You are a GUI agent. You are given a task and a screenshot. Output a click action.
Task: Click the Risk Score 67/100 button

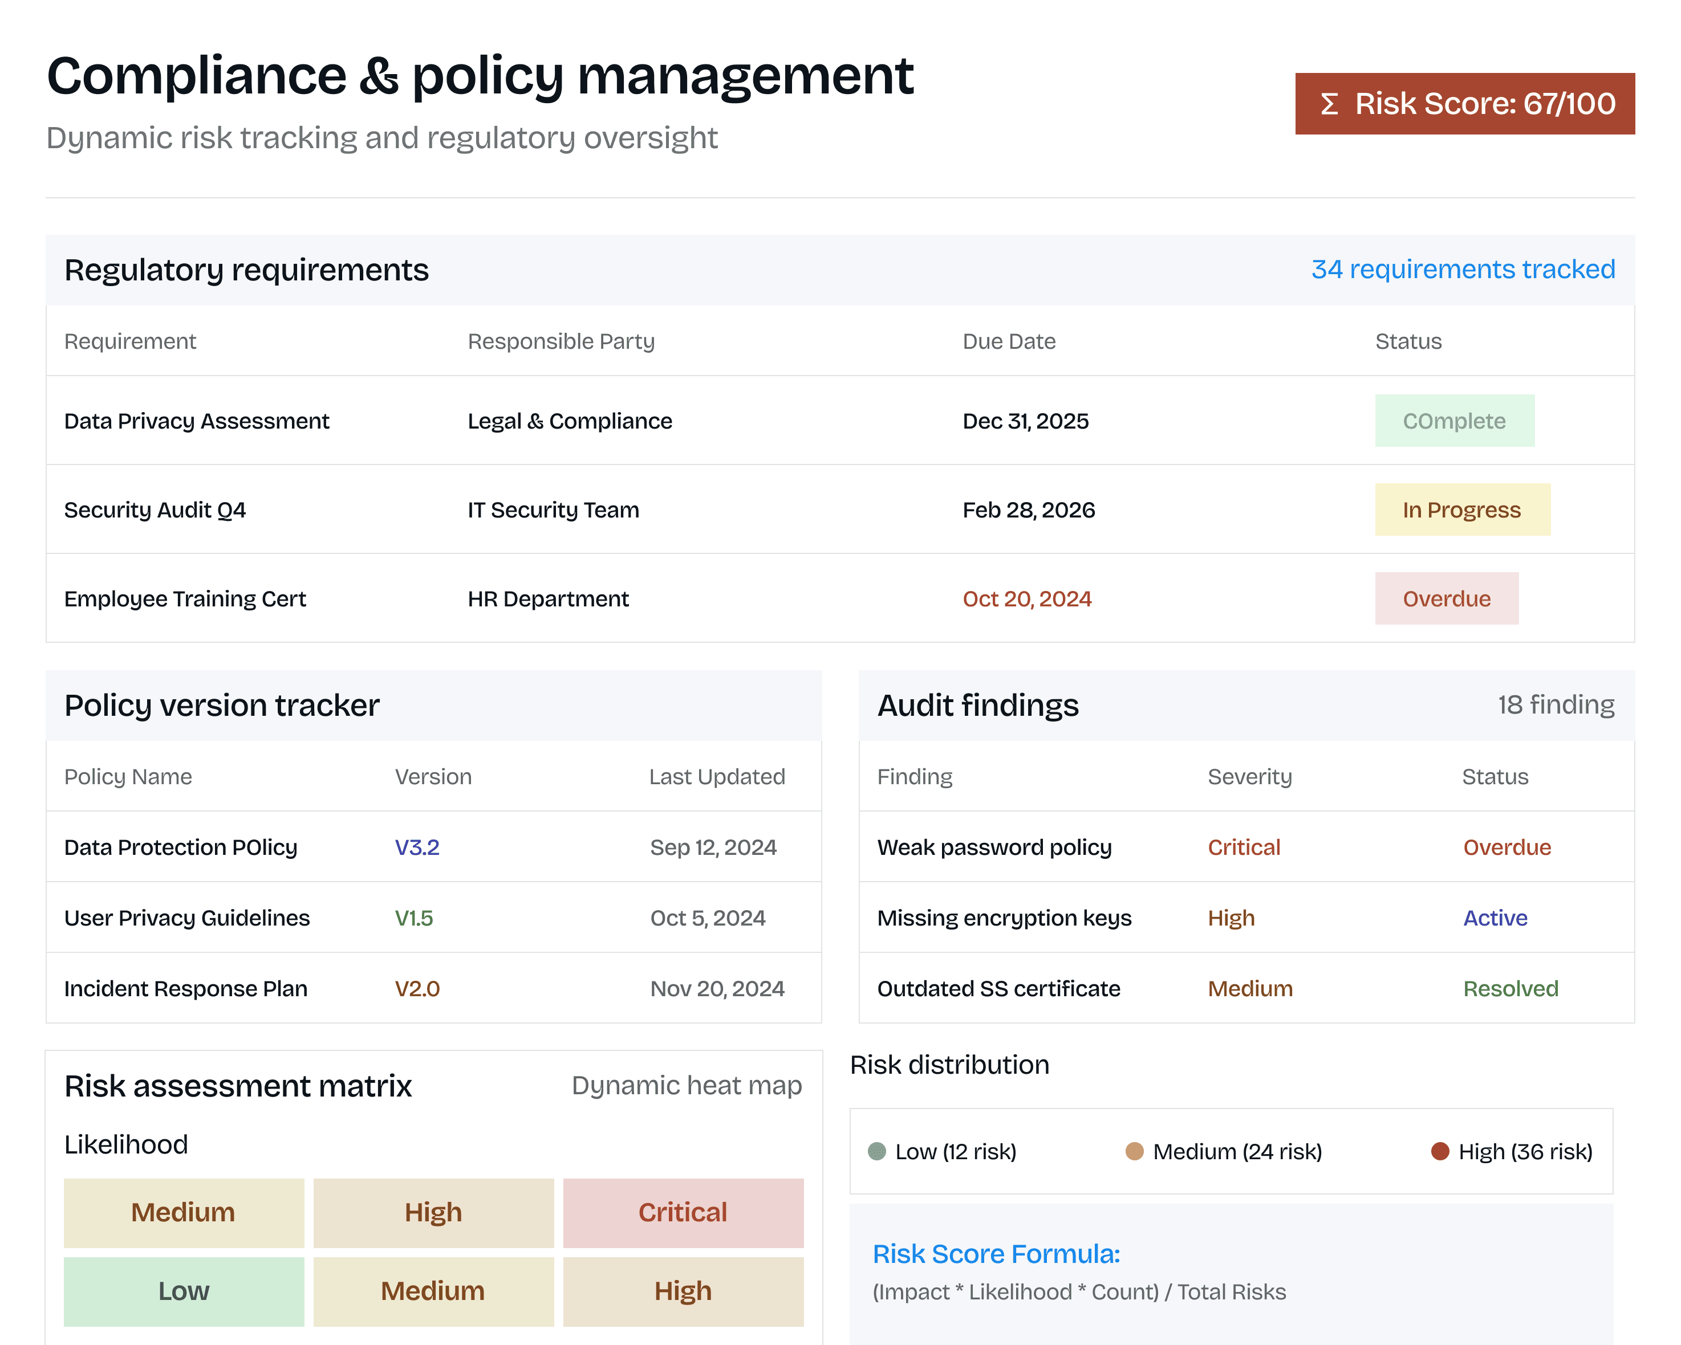coord(1464,104)
